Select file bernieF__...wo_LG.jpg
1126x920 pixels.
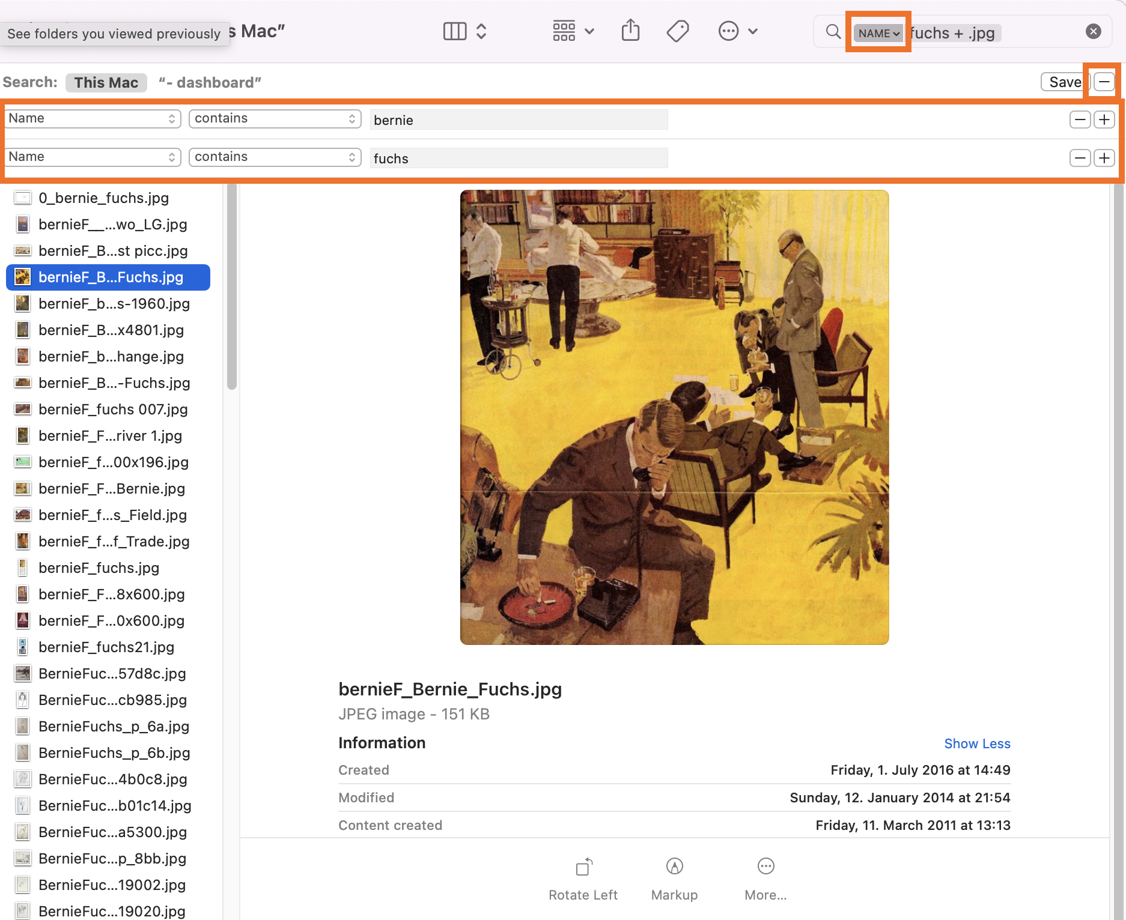pos(108,225)
